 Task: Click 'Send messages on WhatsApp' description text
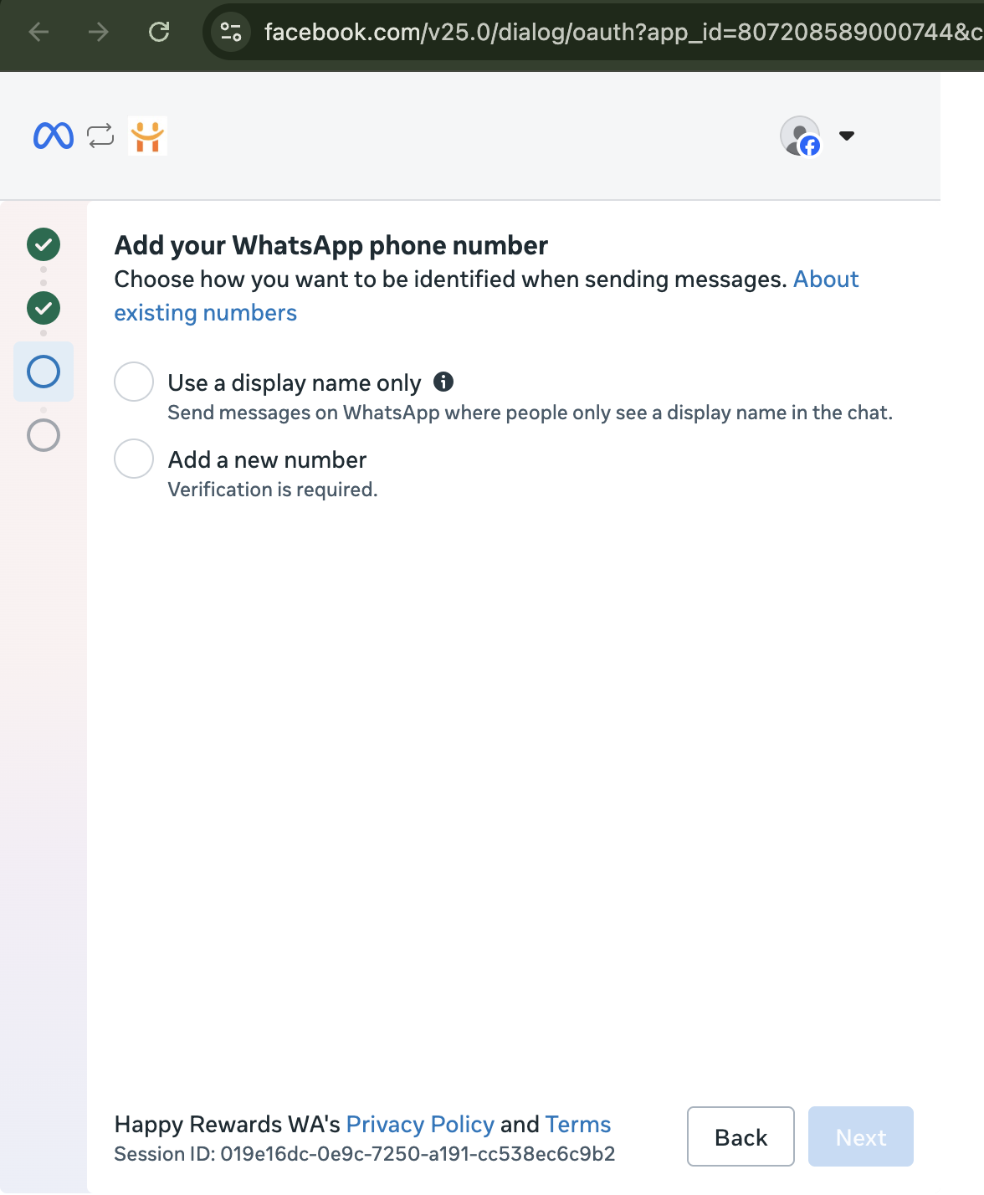click(530, 413)
